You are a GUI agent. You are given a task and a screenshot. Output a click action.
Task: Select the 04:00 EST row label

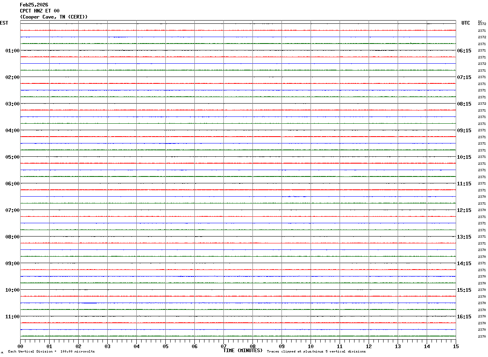(13, 131)
